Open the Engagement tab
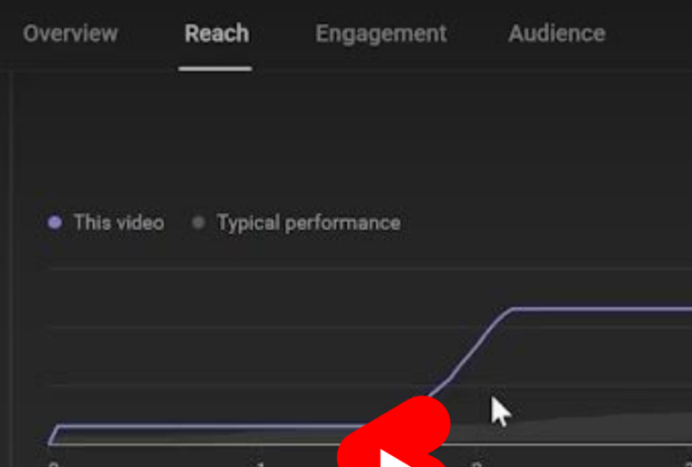Screen dimensions: 692x467 point(381,35)
